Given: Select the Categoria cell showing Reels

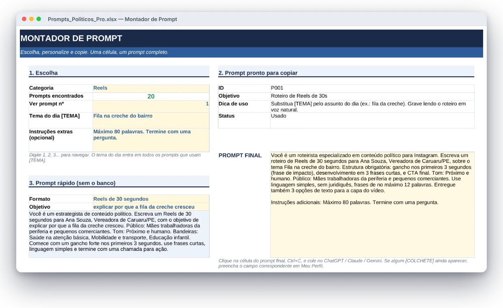Looking at the screenshot, I should coord(151,88).
